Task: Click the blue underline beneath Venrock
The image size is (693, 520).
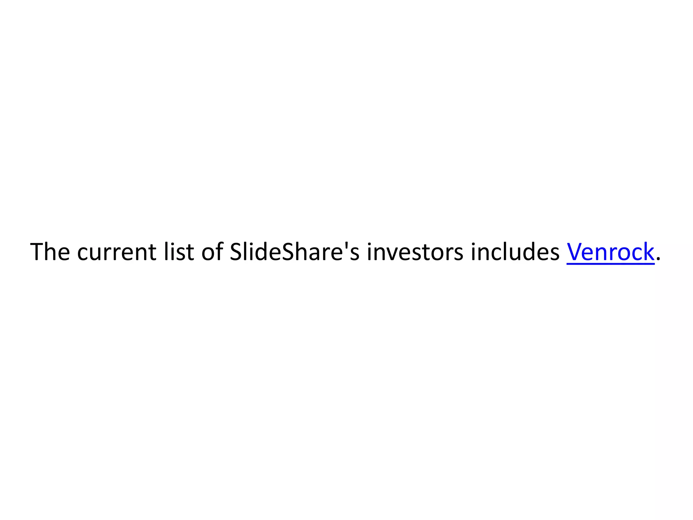Action: tap(610, 264)
